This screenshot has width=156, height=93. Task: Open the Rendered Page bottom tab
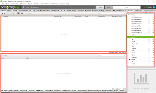pyautogui.click(x=49, y=91)
